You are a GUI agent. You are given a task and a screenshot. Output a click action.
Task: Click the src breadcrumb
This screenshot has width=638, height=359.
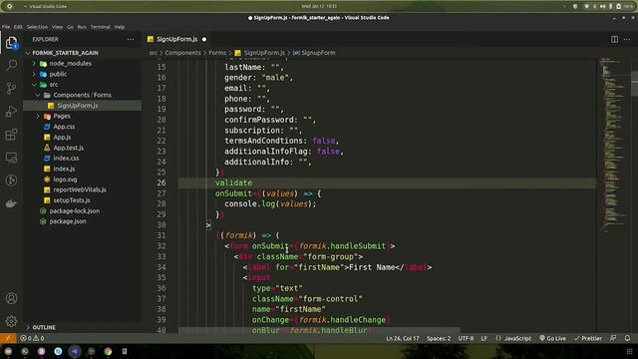[x=153, y=53]
